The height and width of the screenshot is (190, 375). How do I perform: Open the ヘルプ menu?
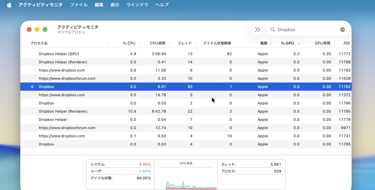click(x=162, y=5)
